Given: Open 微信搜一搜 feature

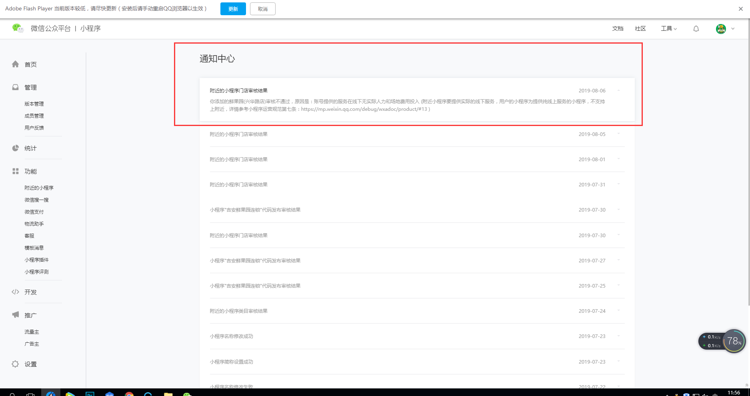Looking at the screenshot, I should 36,200.
